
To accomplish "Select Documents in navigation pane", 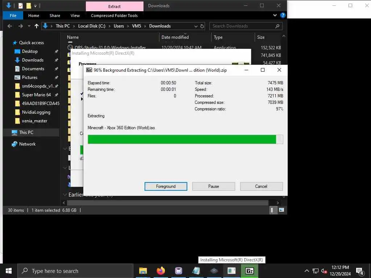I will point(33,69).
